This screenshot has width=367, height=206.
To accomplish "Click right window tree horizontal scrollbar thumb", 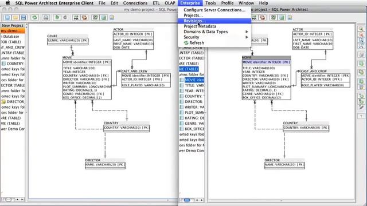I will click(187, 200).
